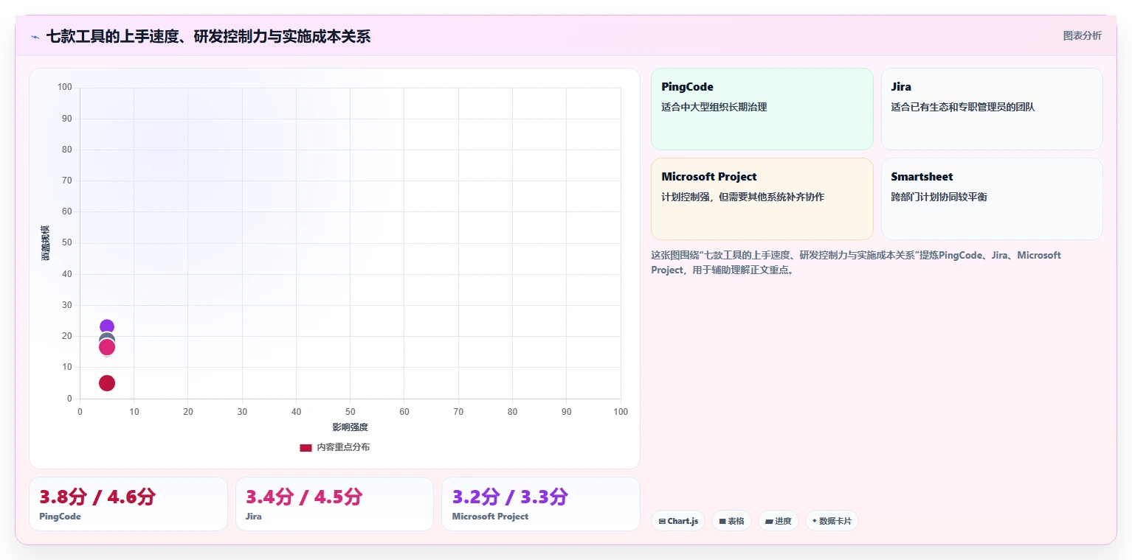Screen dimensions: 1132x560
Task: Open the Smartsheet info card
Action: point(992,199)
